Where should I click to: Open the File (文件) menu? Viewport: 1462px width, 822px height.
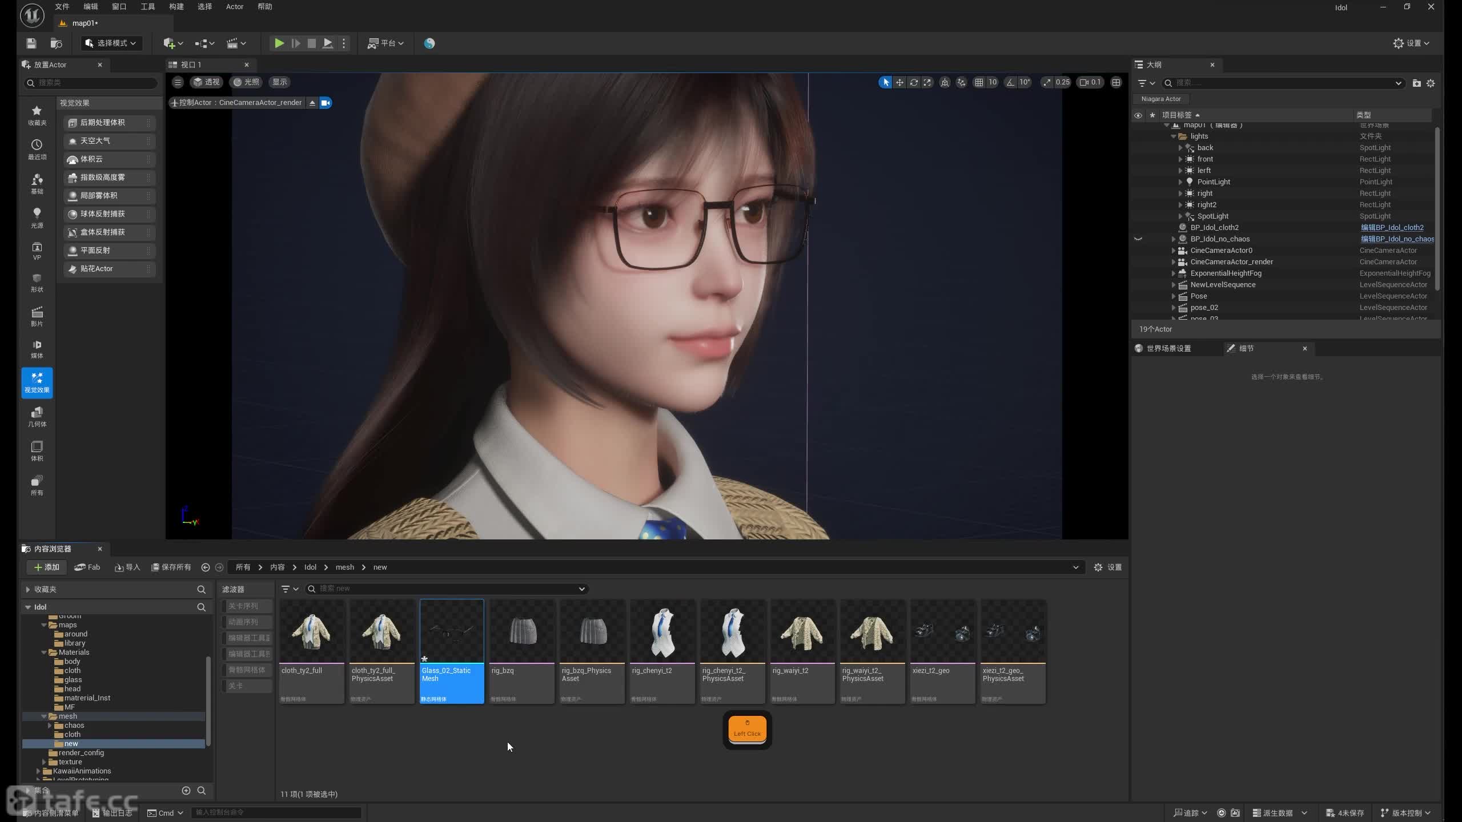pyautogui.click(x=62, y=7)
